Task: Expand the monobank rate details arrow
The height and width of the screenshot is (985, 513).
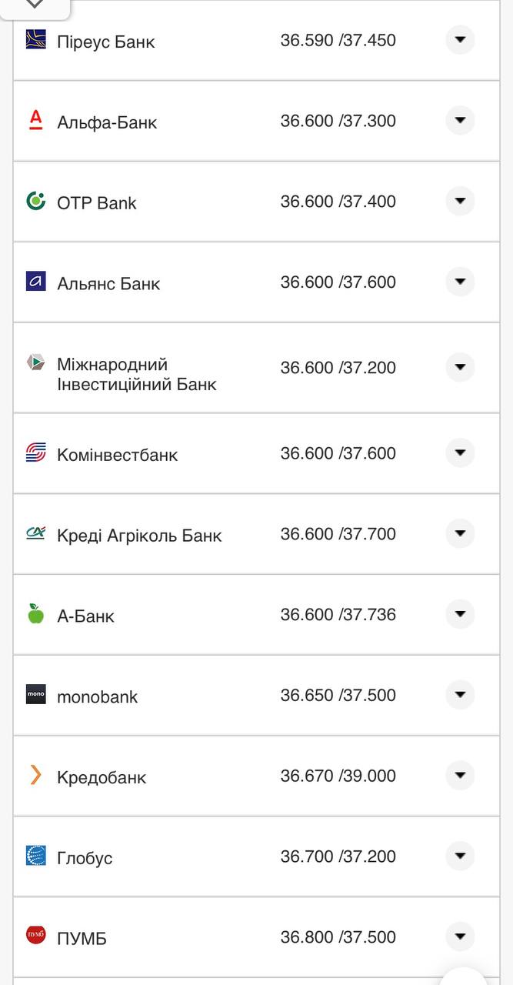Action: 460,695
